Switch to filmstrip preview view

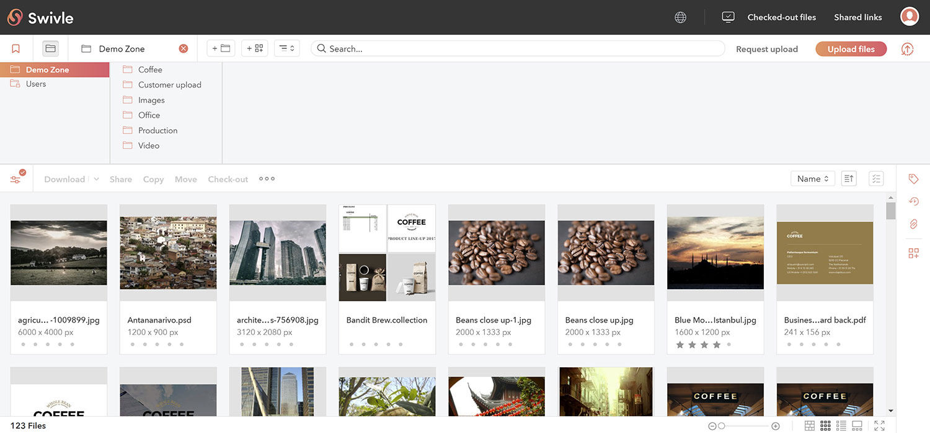click(857, 426)
